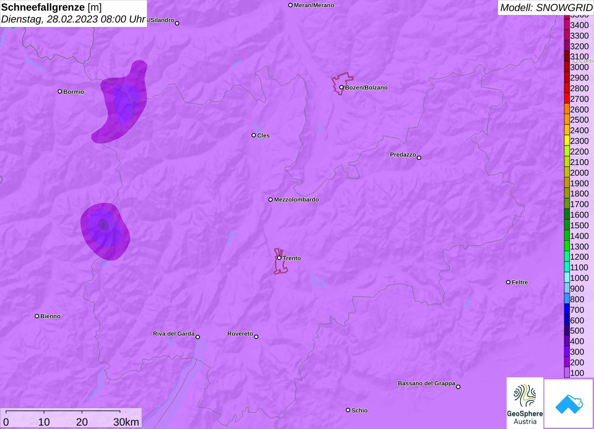This screenshot has height=429, width=594.
Task: Click the Mezzolombardo label text
Action: pyautogui.click(x=296, y=199)
